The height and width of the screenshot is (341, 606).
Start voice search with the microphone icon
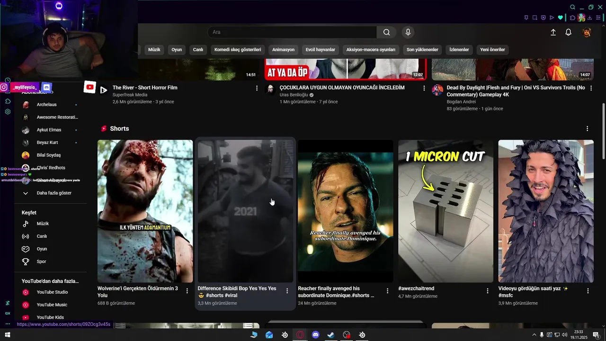[408, 32]
